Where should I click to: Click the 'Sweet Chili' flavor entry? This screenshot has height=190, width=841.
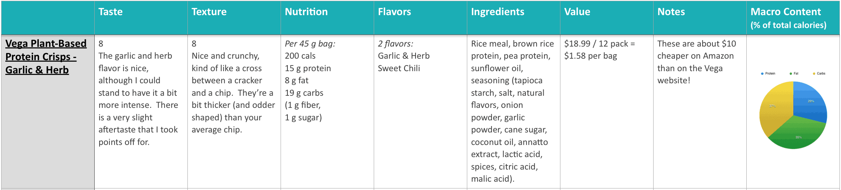tap(399, 69)
